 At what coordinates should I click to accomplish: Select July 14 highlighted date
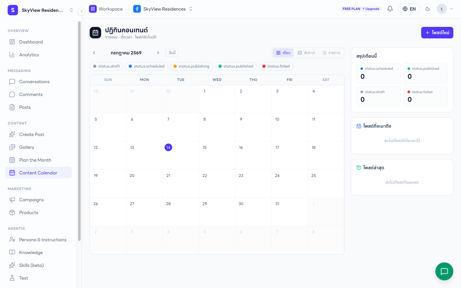click(x=168, y=148)
